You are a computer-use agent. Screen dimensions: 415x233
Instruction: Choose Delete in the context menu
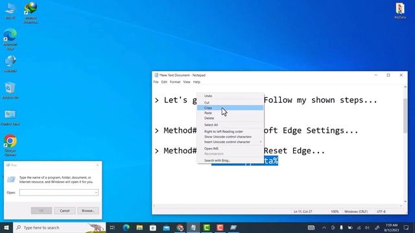click(x=230, y=118)
